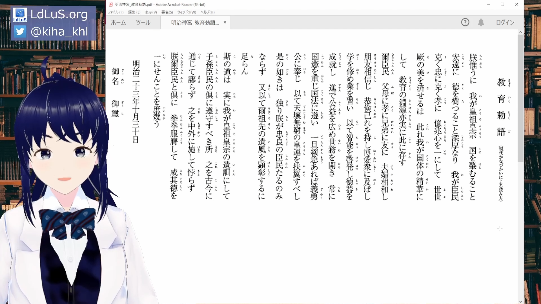Open the 表示(V) menu
Screen dimensions: 541x304
coord(151,12)
